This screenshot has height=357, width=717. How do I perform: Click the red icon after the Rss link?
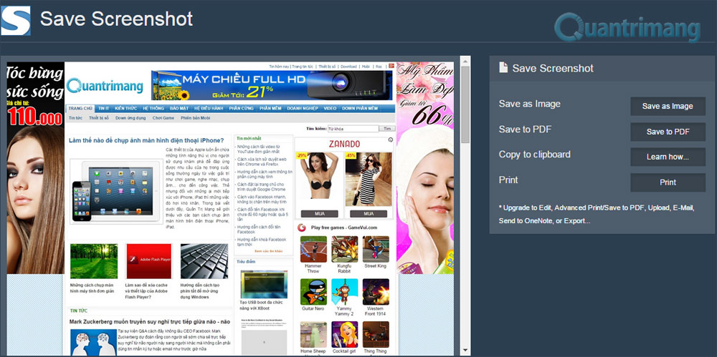pos(391,66)
